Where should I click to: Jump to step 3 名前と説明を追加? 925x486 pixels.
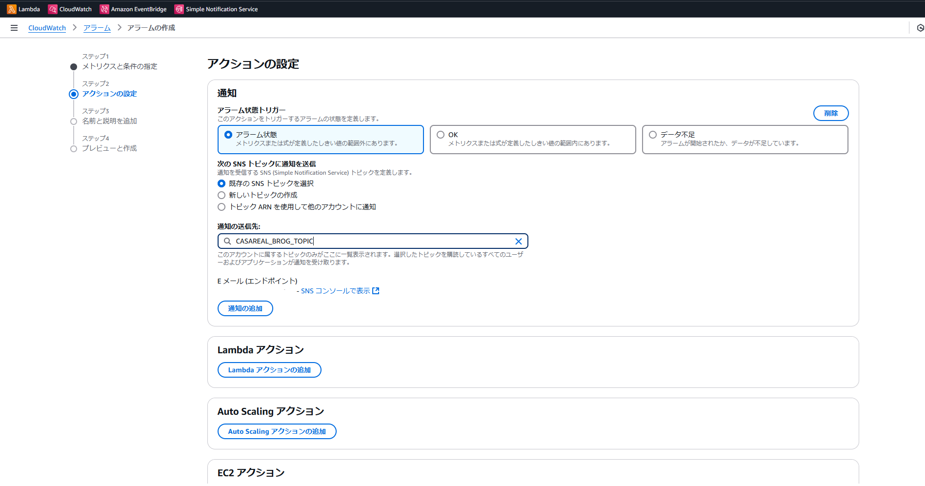[109, 121]
